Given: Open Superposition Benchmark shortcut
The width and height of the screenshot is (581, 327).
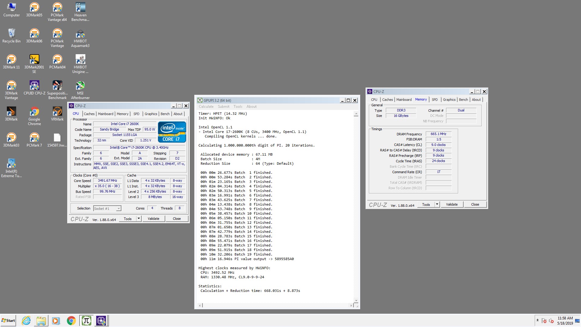Looking at the screenshot, I should [x=57, y=90].
